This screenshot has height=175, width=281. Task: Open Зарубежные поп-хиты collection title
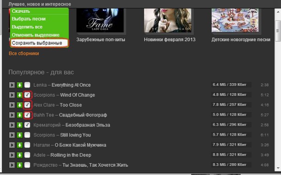click(x=101, y=39)
